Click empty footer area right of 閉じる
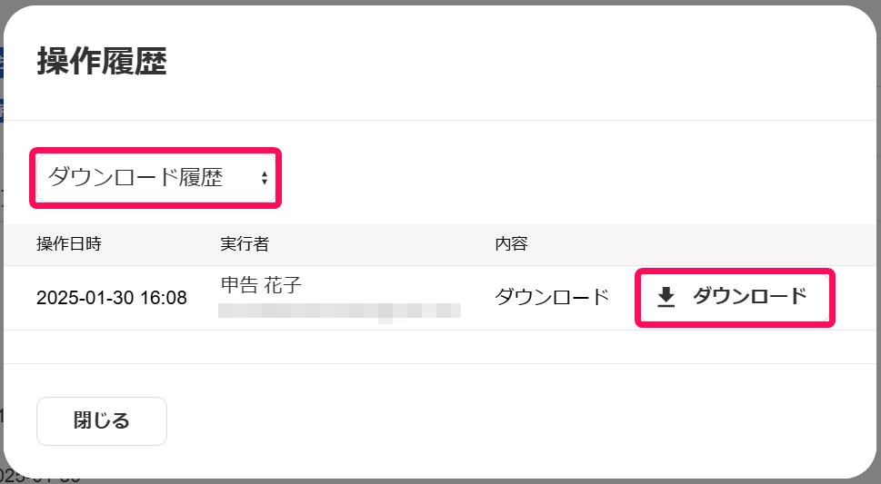 click(x=509, y=421)
